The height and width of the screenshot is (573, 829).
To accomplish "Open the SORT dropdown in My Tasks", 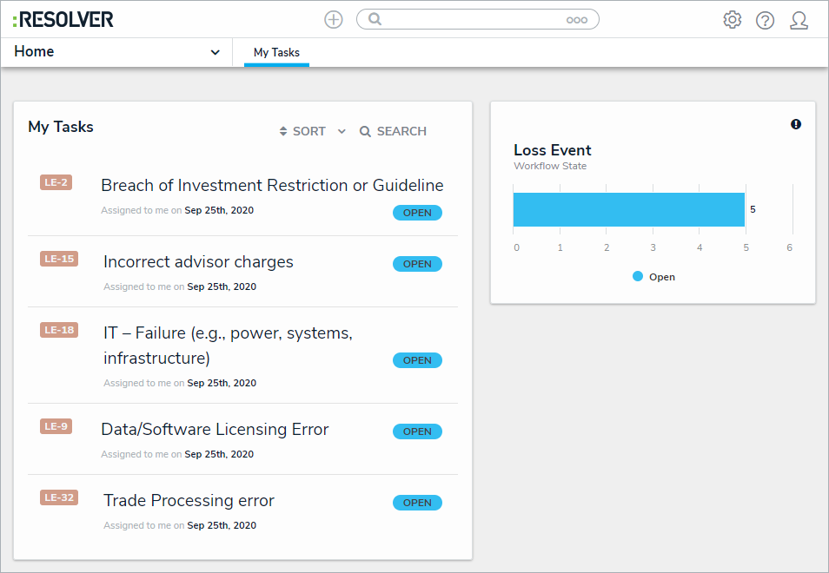I will click(342, 131).
